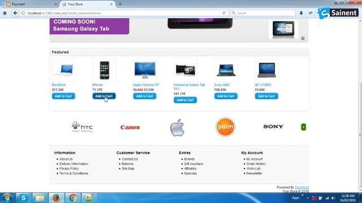Screen dimensions: 362x203
Task: Click the browser Search field
Action: (x=263, y=13)
